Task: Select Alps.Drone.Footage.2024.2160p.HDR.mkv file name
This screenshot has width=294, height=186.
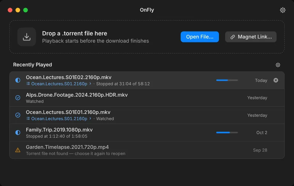Action: (x=77, y=95)
